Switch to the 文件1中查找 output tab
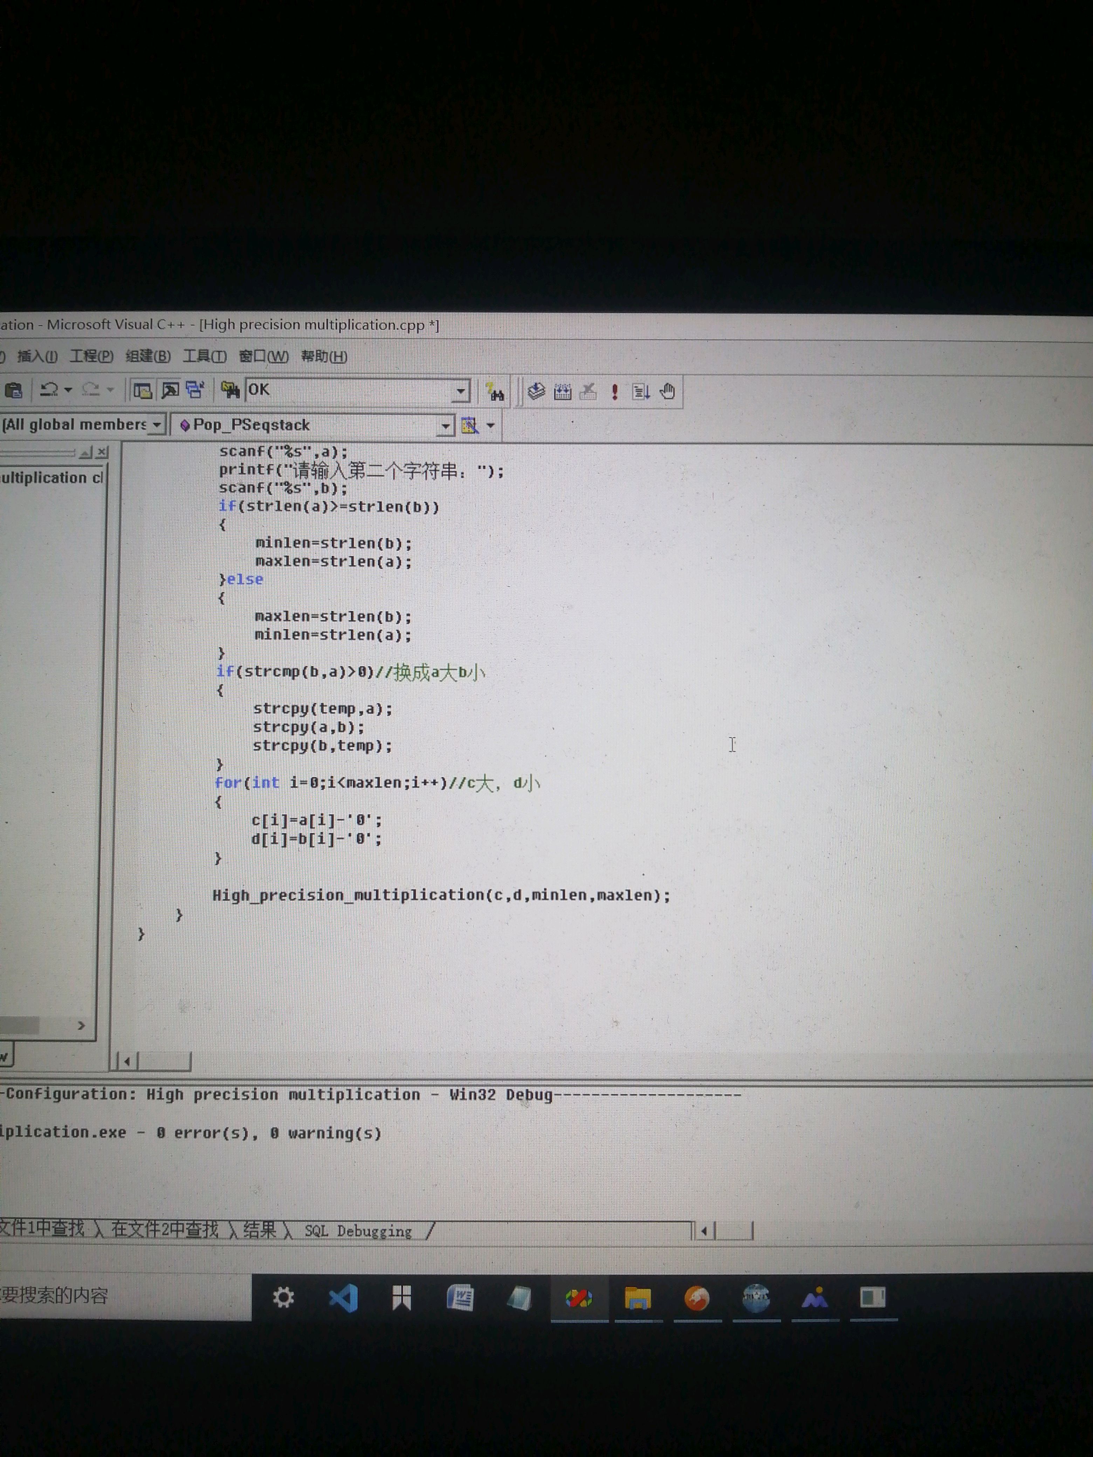The height and width of the screenshot is (1457, 1093). click(x=42, y=1228)
